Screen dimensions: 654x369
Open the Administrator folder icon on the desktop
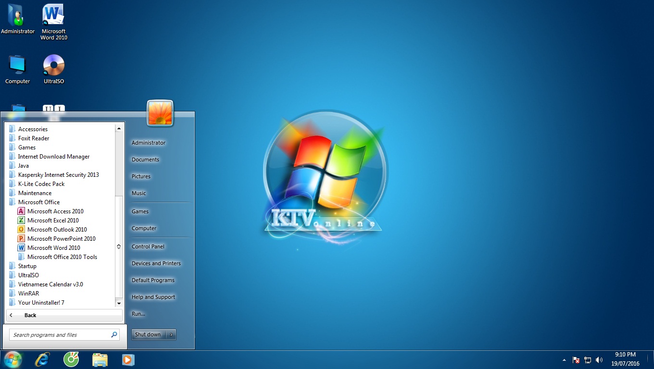pos(18,19)
